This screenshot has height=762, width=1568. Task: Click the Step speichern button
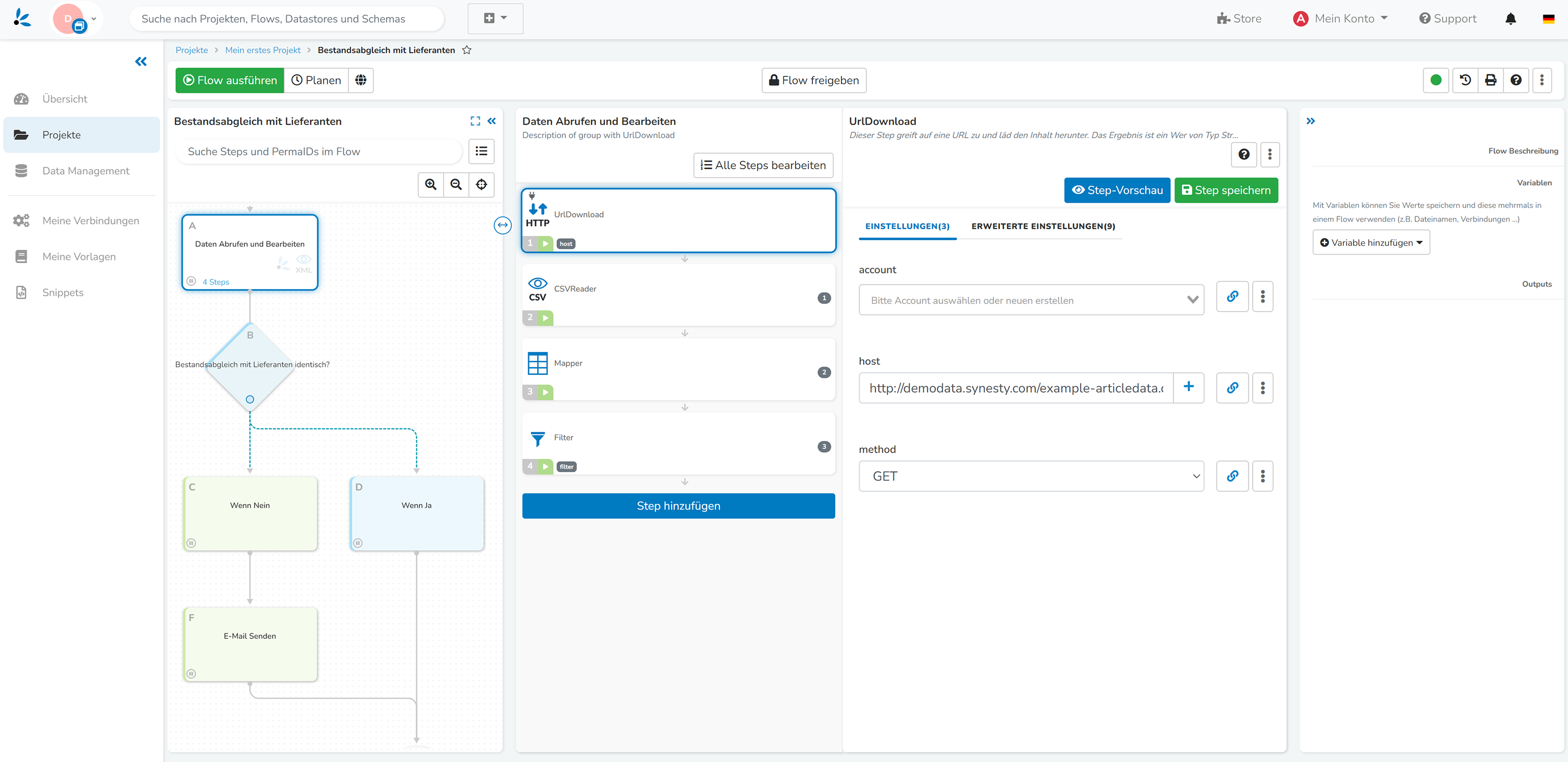(x=1226, y=190)
